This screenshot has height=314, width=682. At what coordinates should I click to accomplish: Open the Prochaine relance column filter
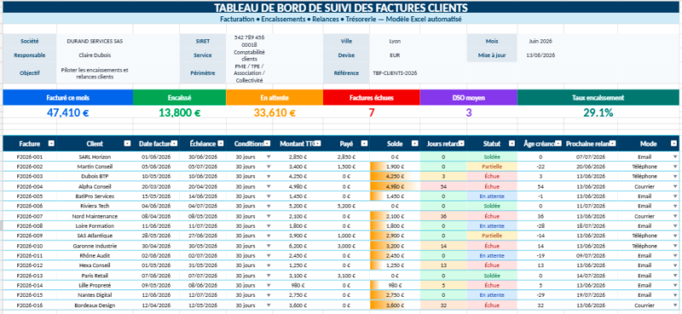[612, 143]
